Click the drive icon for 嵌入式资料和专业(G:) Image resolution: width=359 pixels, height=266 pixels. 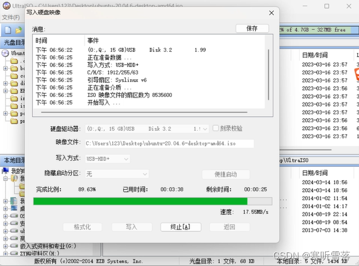14,246
